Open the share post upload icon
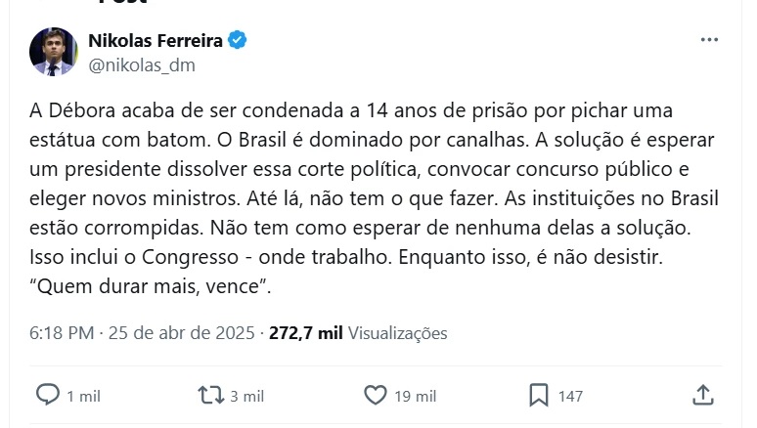The image size is (757, 428). click(702, 395)
